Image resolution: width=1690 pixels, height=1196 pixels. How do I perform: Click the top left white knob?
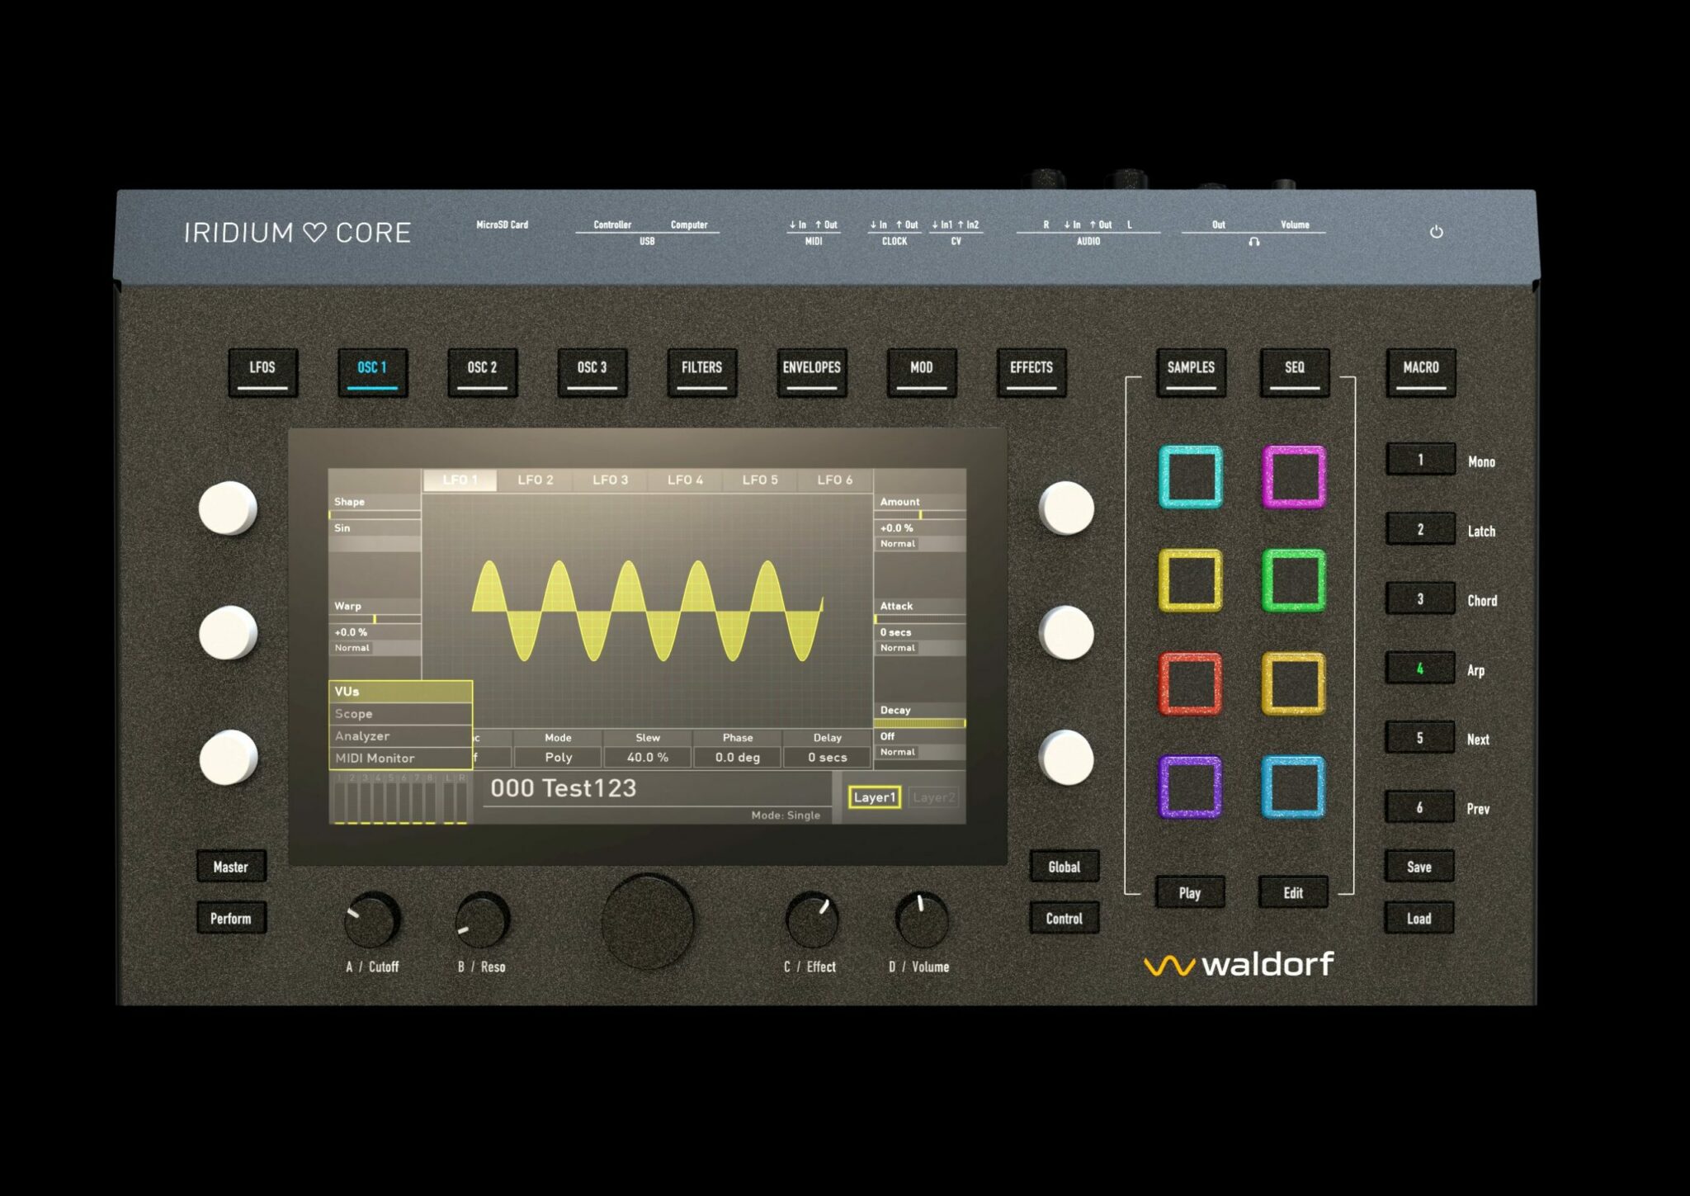point(228,508)
